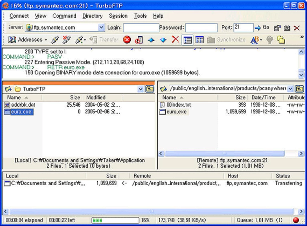Click the remote pane scroll left arrow

pyautogui.click(x=161, y=153)
